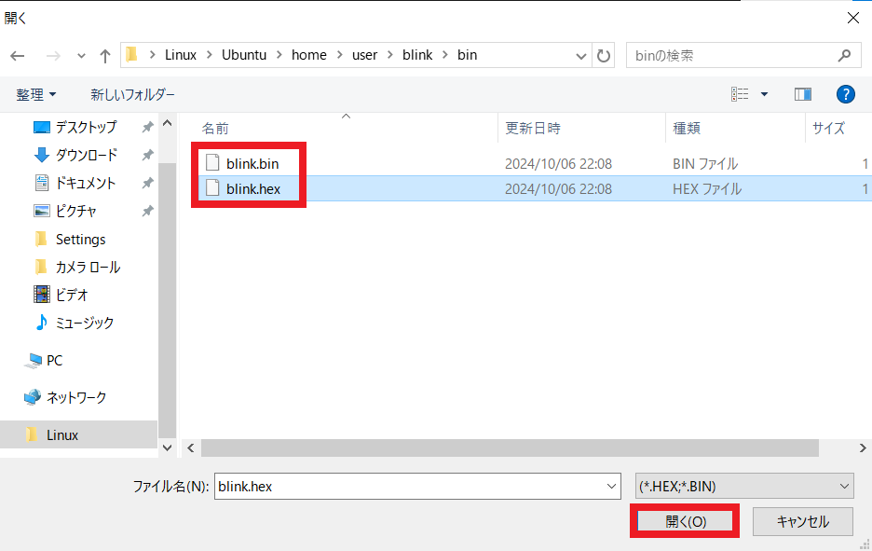Click pin icon beside ダウンロード
Image resolution: width=872 pixels, height=551 pixels.
147,155
